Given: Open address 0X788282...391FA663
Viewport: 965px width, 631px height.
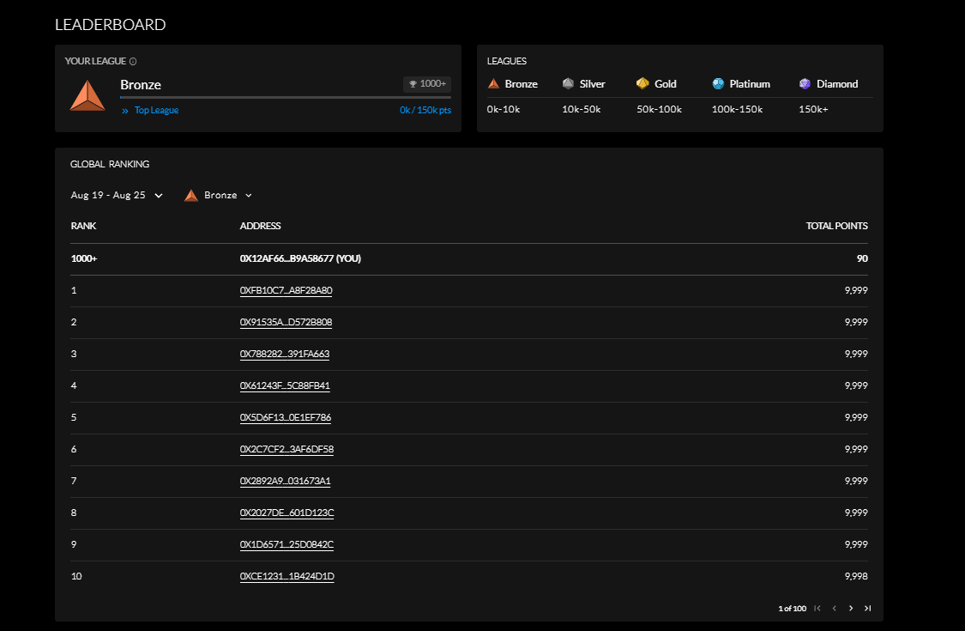Looking at the screenshot, I should pyautogui.click(x=285, y=354).
